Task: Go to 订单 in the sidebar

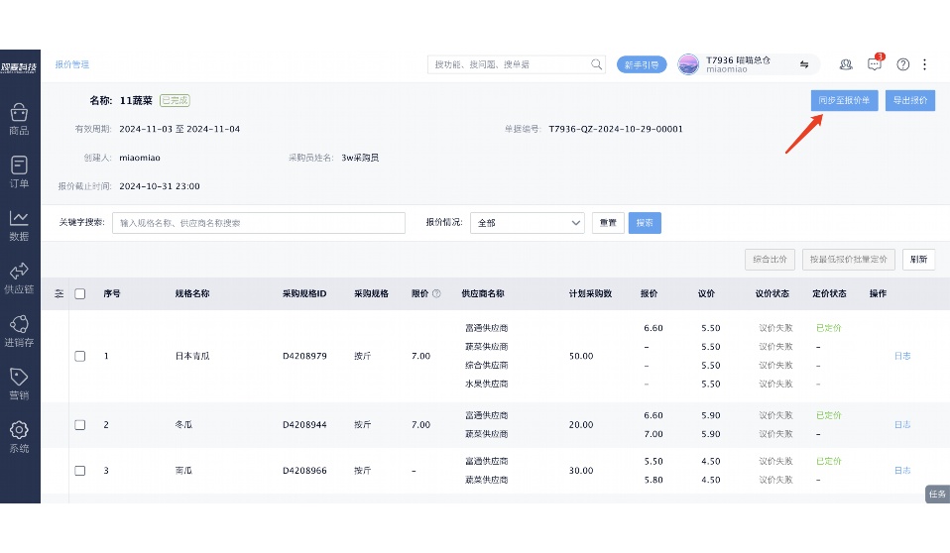Action: click(x=19, y=170)
